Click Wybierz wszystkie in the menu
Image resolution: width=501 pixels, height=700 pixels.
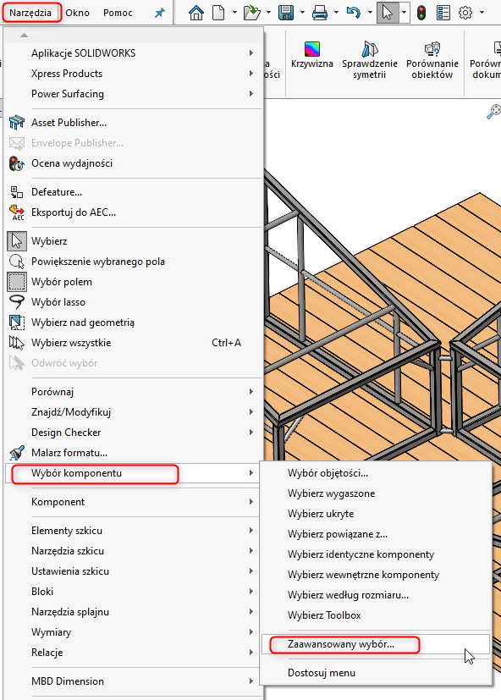tap(133, 343)
